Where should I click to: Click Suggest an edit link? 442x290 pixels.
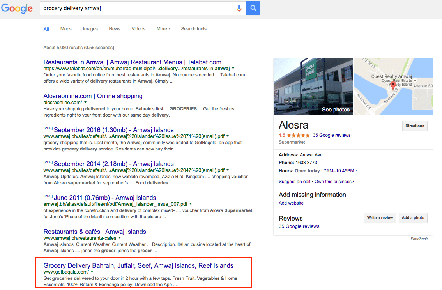point(295,182)
